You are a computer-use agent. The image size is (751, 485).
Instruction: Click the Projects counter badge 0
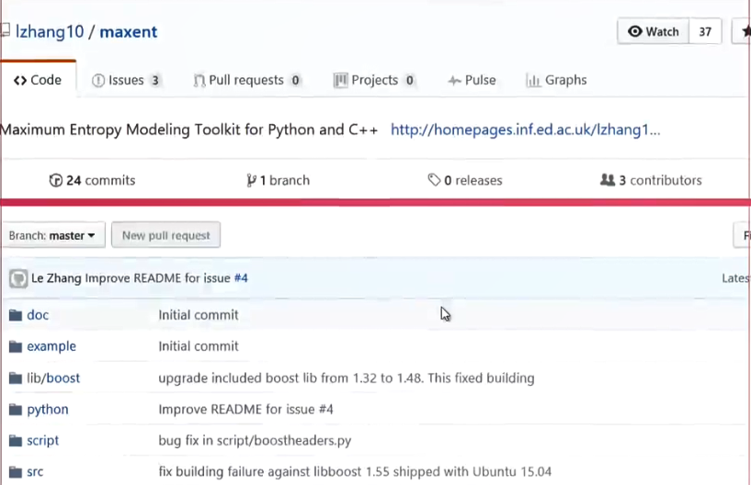[409, 81]
